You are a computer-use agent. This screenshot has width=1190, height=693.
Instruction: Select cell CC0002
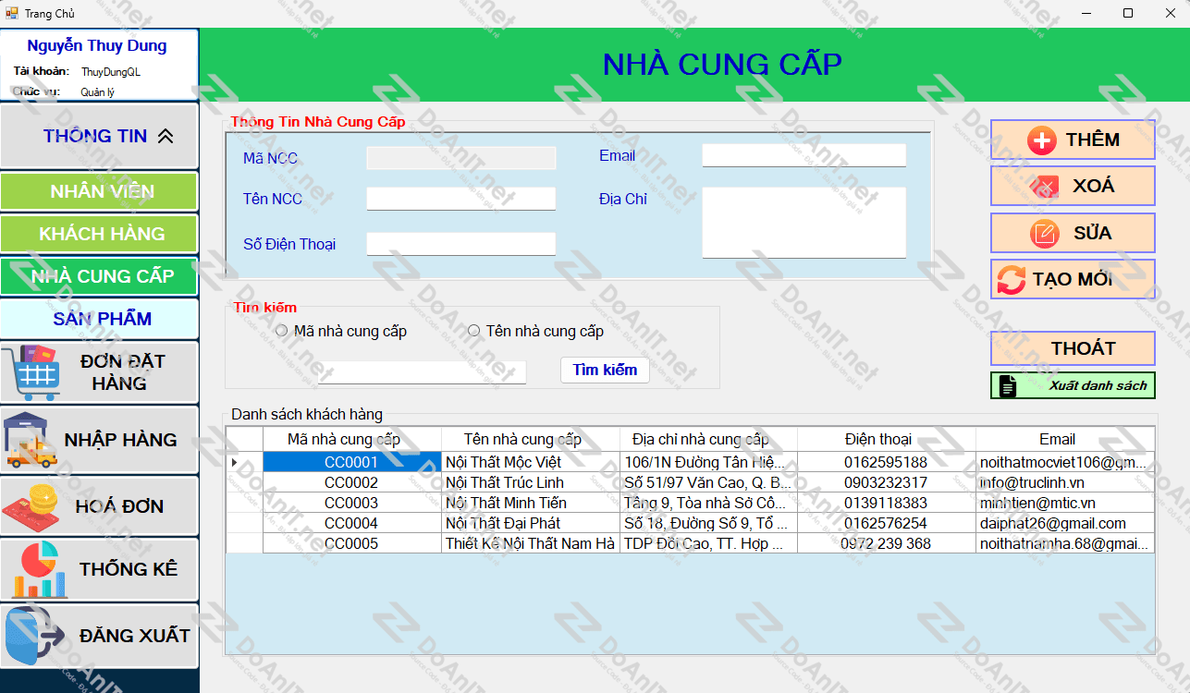coord(352,482)
